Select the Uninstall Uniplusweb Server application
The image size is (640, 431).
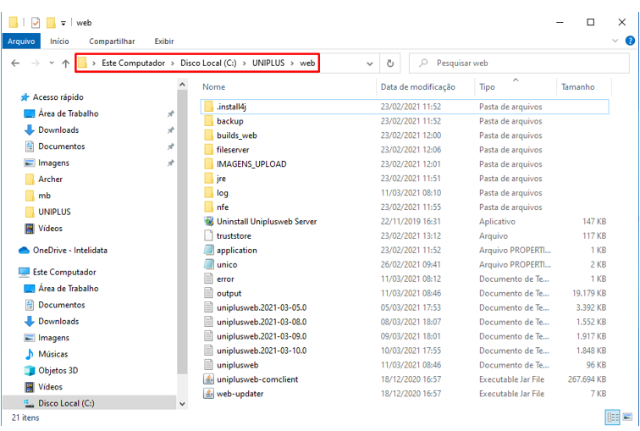tap(266, 221)
